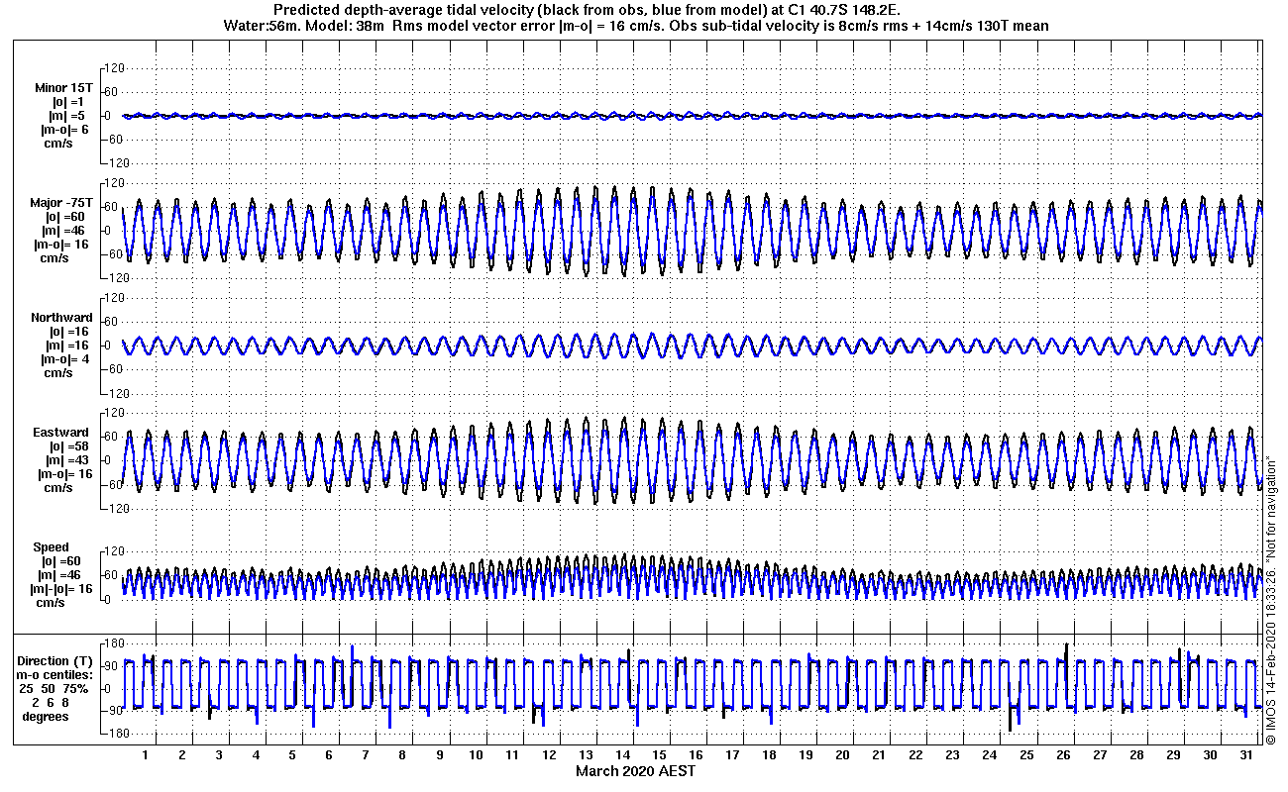Screen dimensions: 1288x792
Task: Click day 31 tick label on the date axis
Action: pyautogui.click(x=1246, y=754)
